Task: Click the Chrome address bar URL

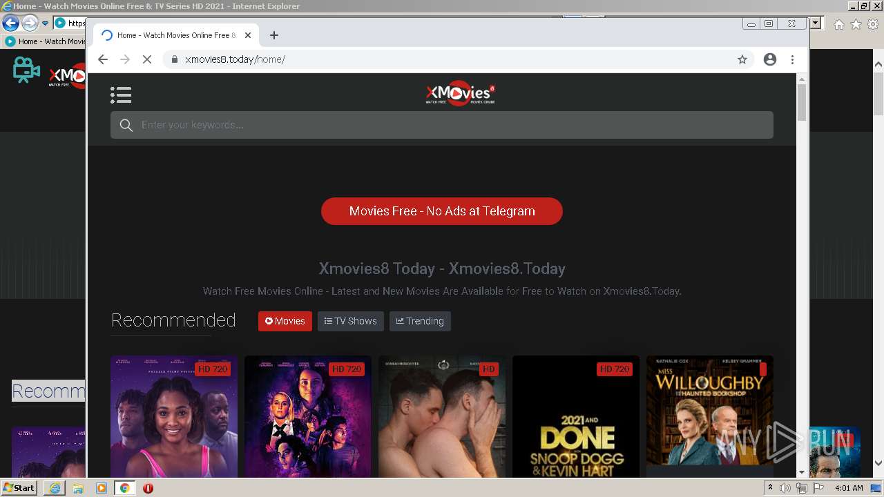Action: tap(236, 59)
